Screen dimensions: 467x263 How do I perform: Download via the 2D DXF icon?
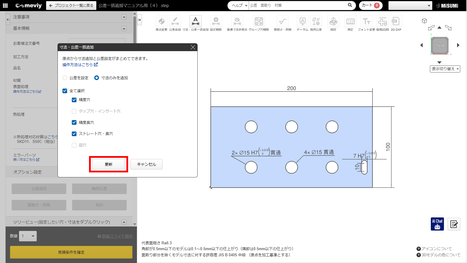396,22
